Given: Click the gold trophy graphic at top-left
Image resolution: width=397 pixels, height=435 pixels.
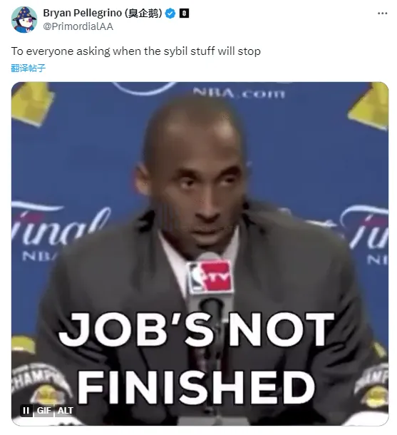Looking at the screenshot, I should point(32,103).
